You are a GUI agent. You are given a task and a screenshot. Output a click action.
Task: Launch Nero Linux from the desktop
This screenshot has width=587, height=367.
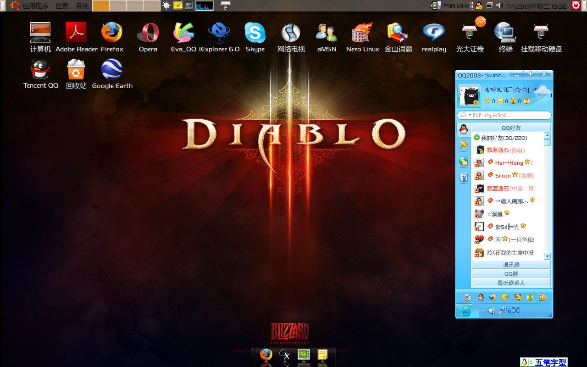[362, 38]
